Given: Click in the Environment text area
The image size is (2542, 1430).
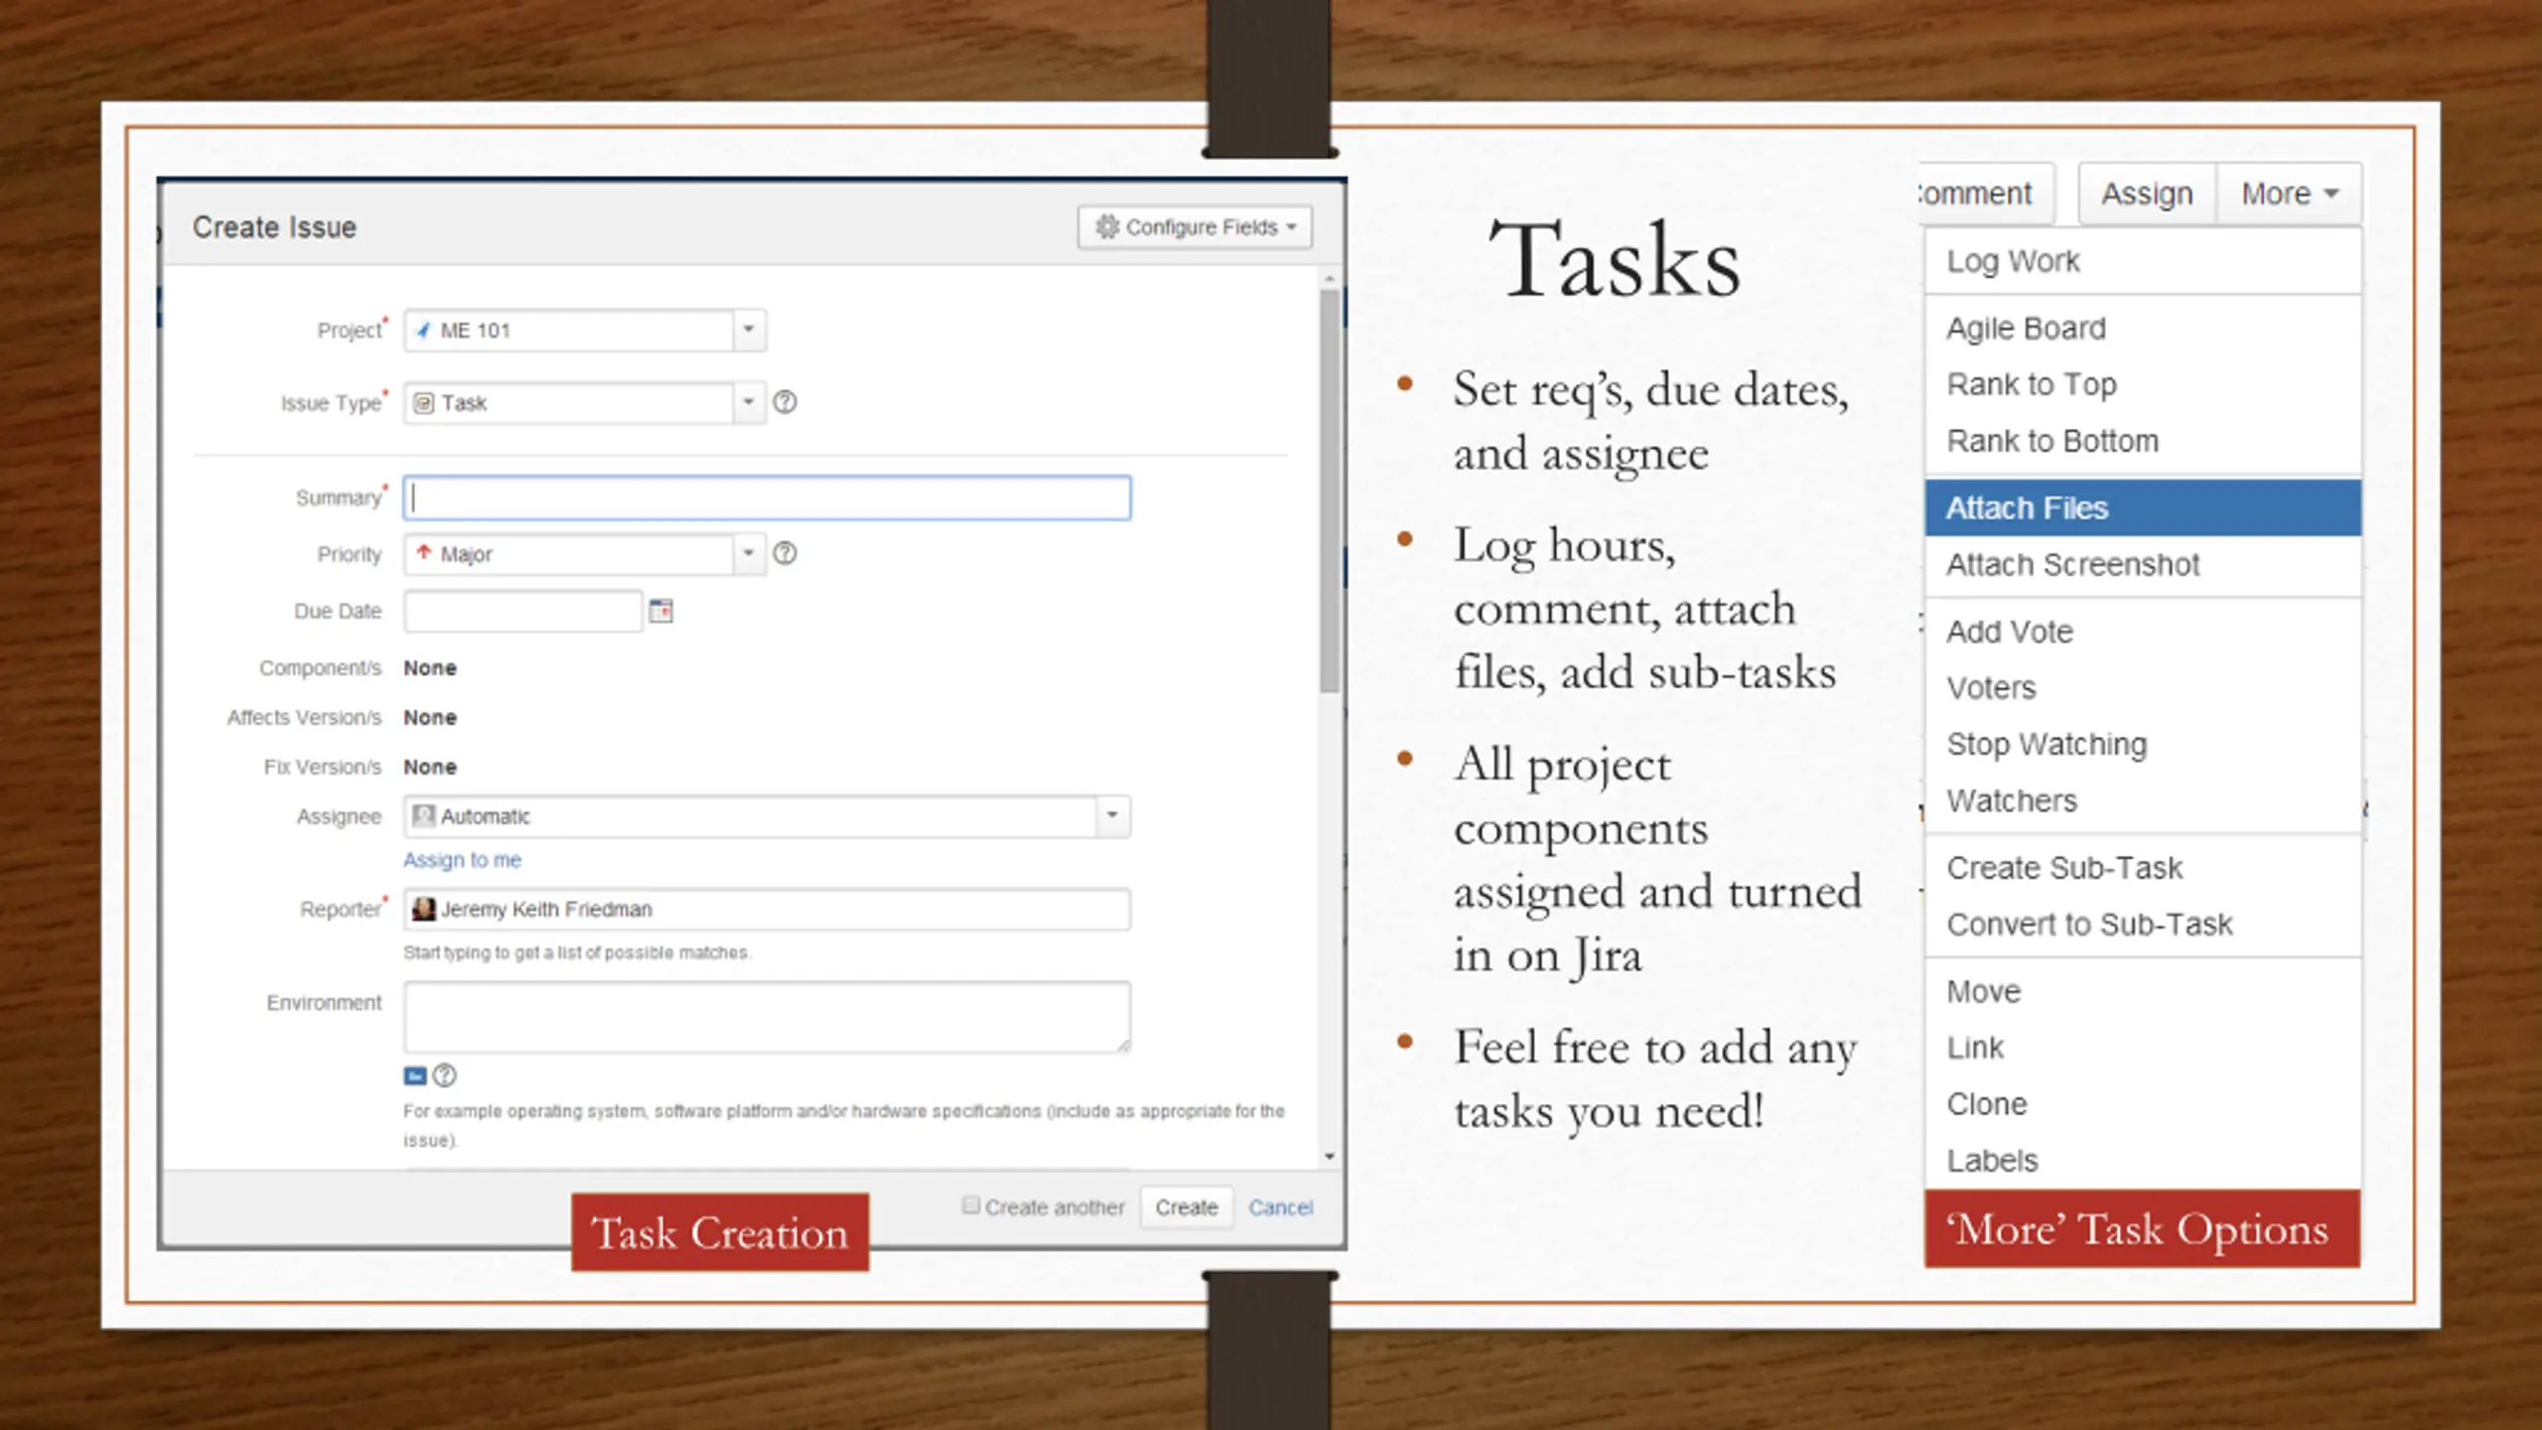Looking at the screenshot, I should pyautogui.click(x=767, y=1017).
